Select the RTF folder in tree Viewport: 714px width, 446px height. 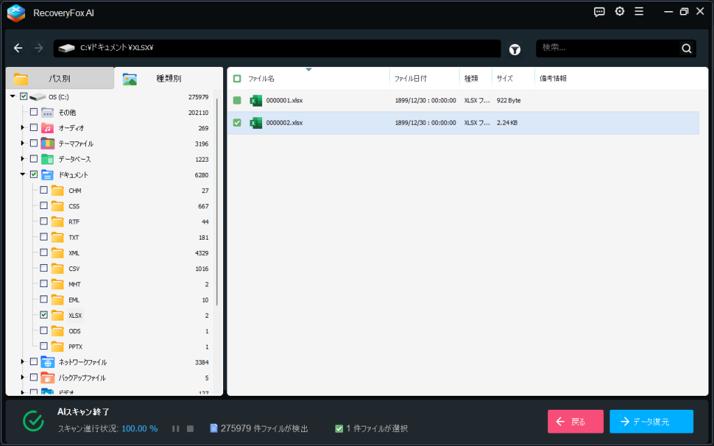pyautogui.click(x=74, y=222)
